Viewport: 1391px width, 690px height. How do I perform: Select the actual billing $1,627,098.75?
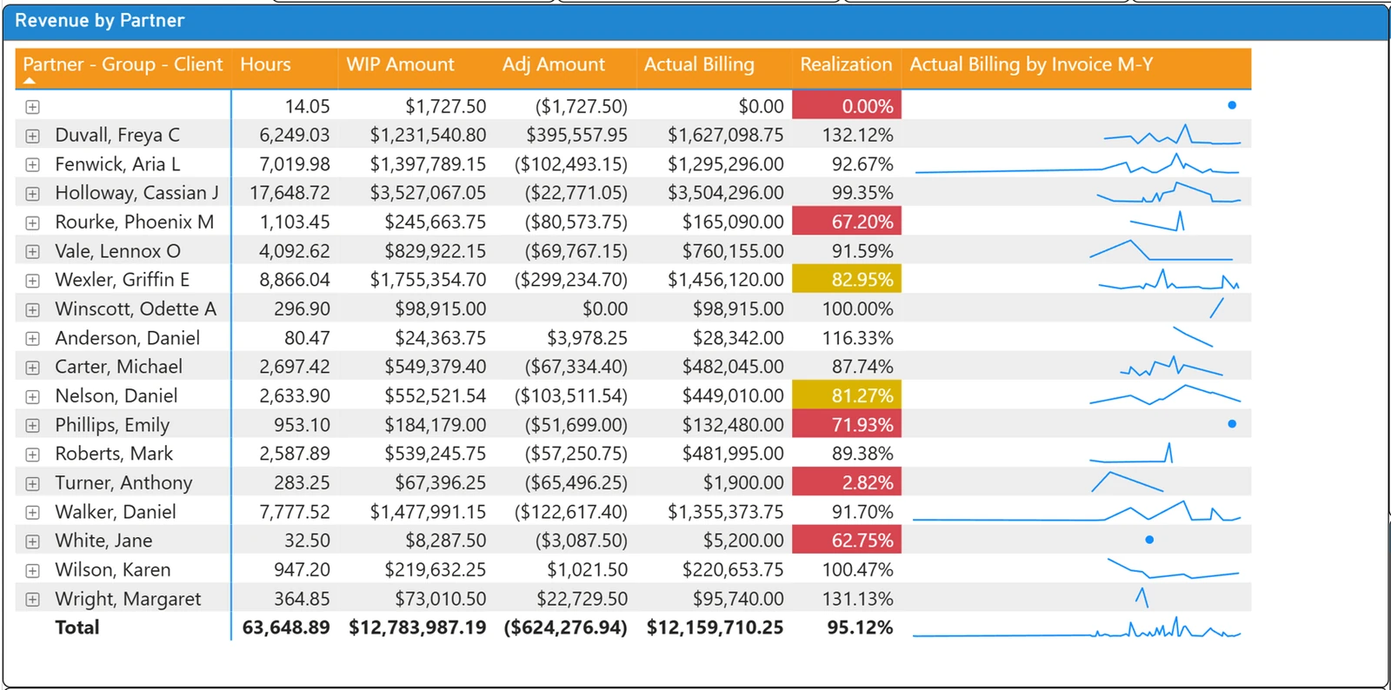tap(725, 135)
